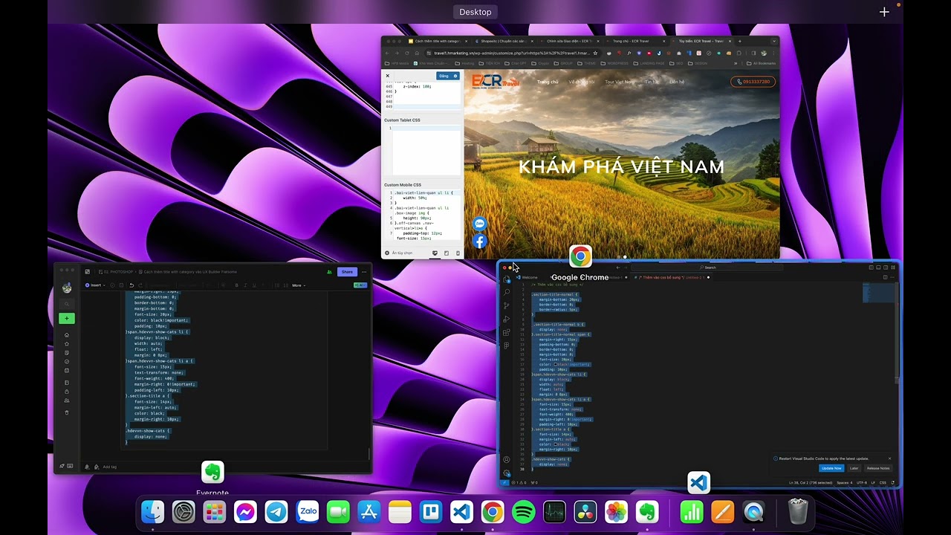The image size is (951, 535).
Task: Open Zalo app in the dock
Action: pyautogui.click(x=308, y=512)
